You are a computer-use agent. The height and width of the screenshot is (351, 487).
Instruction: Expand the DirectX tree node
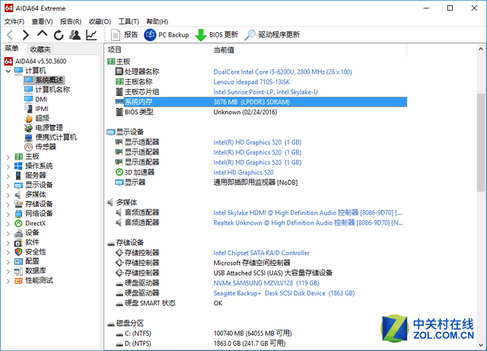tap(8, 224)
